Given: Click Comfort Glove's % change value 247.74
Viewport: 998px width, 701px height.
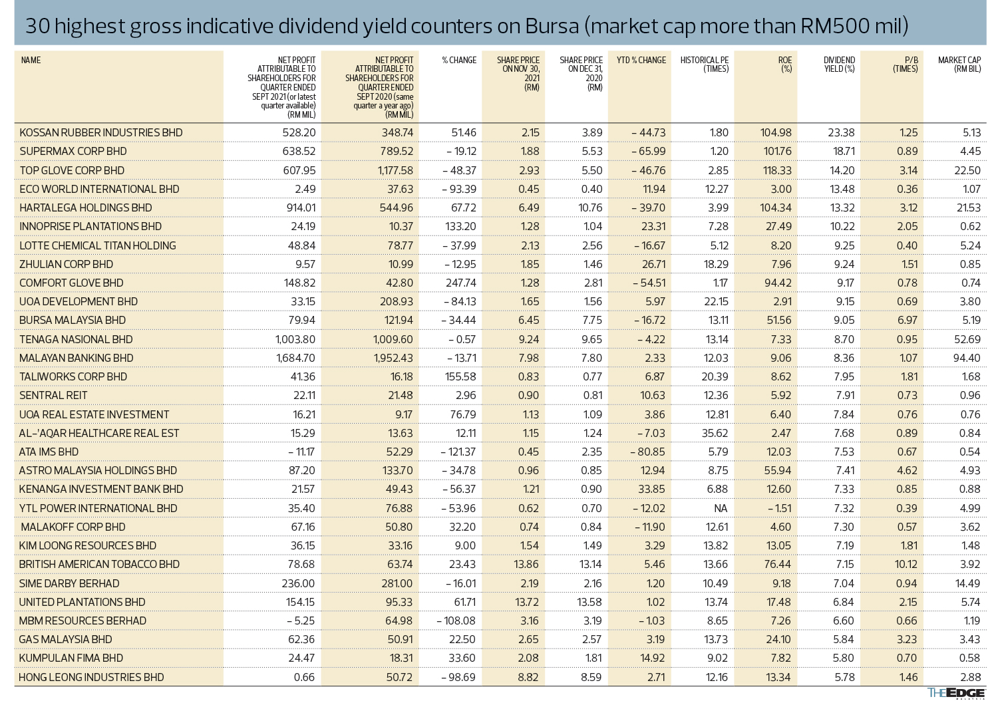Looking at the screenshot, I should (x=461, y=283).
